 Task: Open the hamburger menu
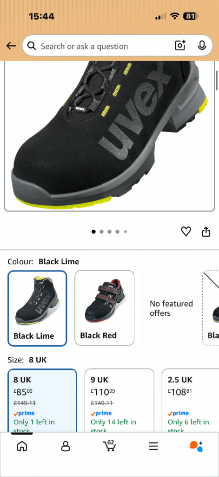tap(153, 446)
